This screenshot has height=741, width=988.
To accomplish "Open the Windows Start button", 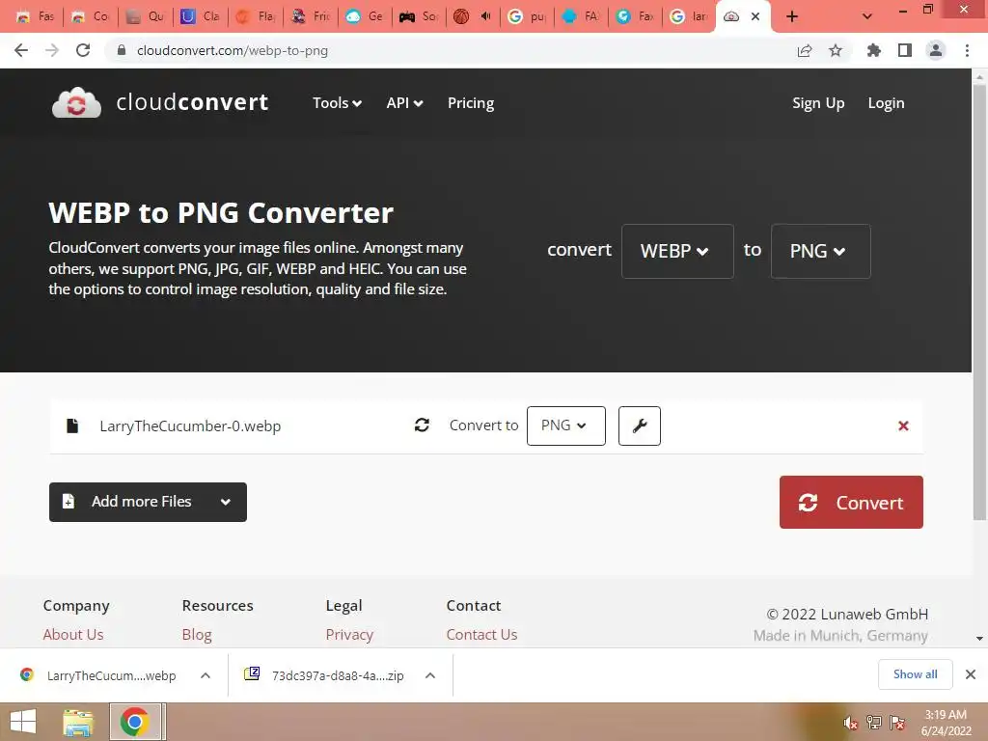I will 23,722.
